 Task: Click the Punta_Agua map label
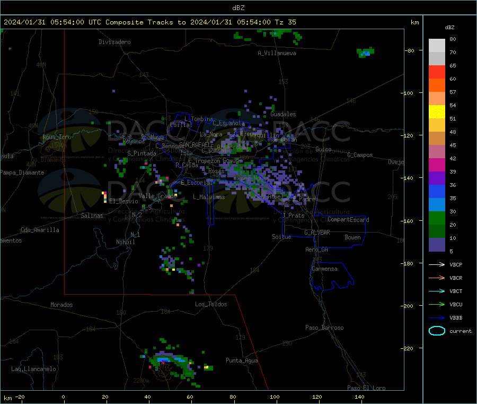click(242, 360)
